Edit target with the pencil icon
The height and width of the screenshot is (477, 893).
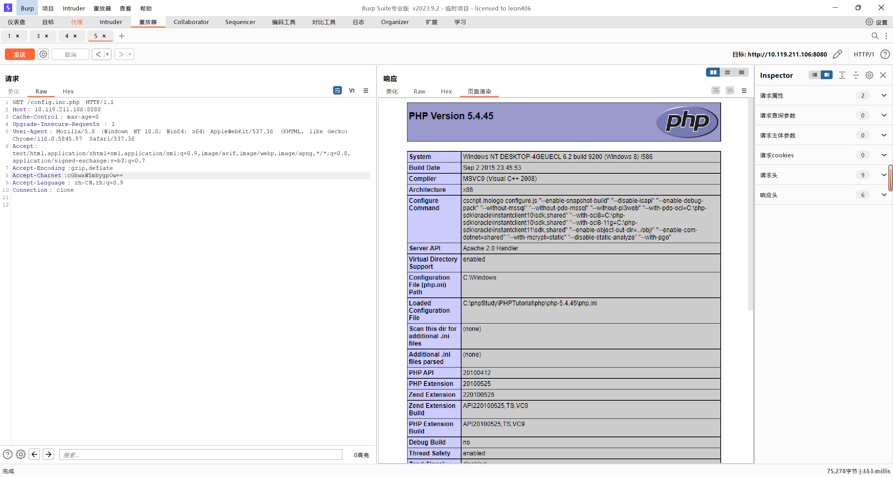coord(837,54)
